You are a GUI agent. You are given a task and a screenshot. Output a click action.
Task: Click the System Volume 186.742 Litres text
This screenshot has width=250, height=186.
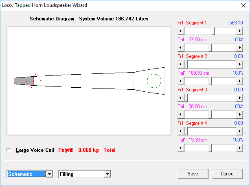point(114,19)
